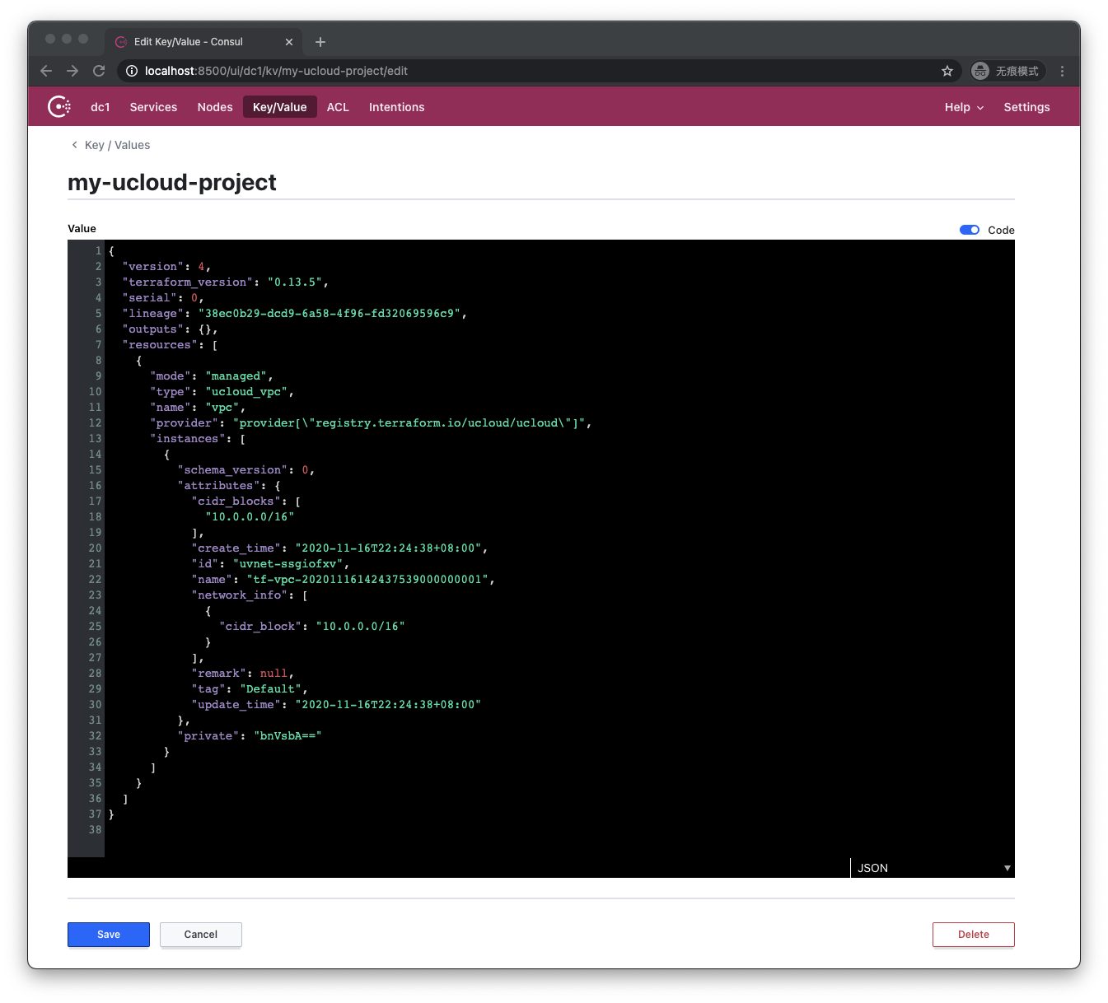This screenshot has width=1108, height=1003.
Task: Click the Consul logo icon
Action: coord(59,107)
